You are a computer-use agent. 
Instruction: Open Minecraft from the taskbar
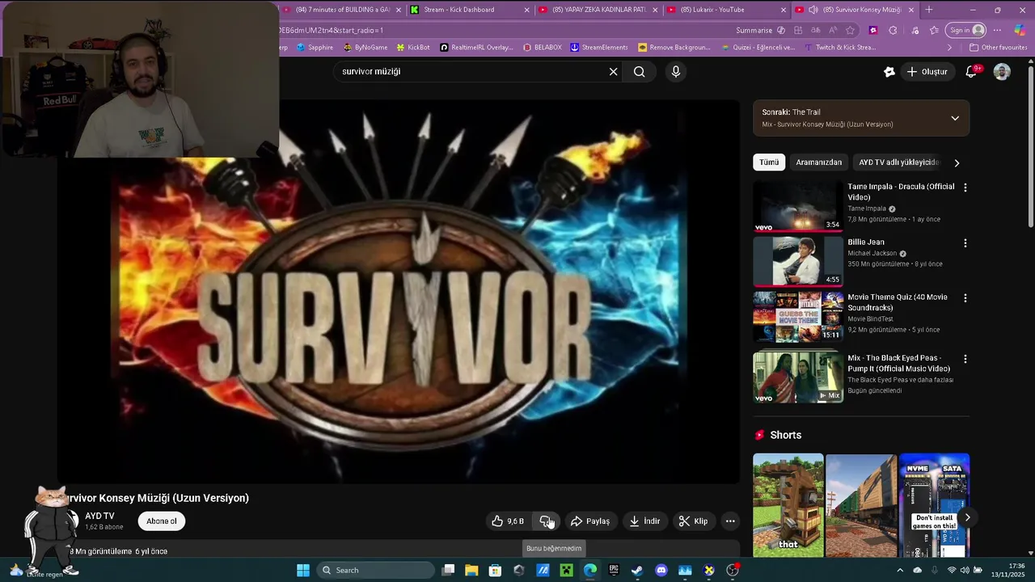pos(566,571)
